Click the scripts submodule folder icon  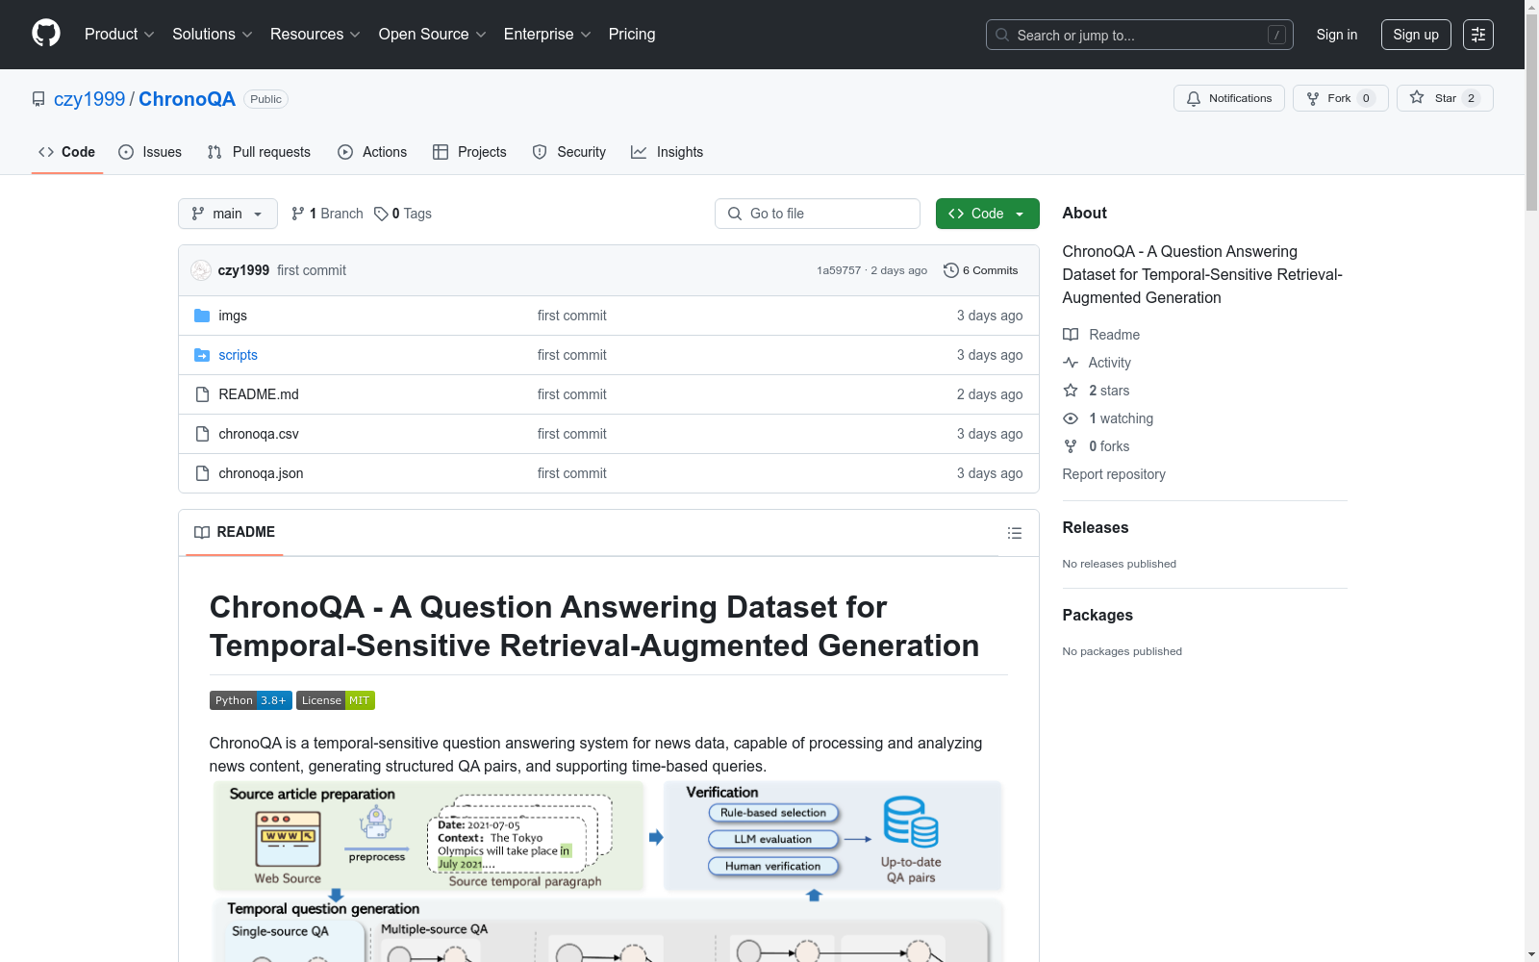click(202, 355)
